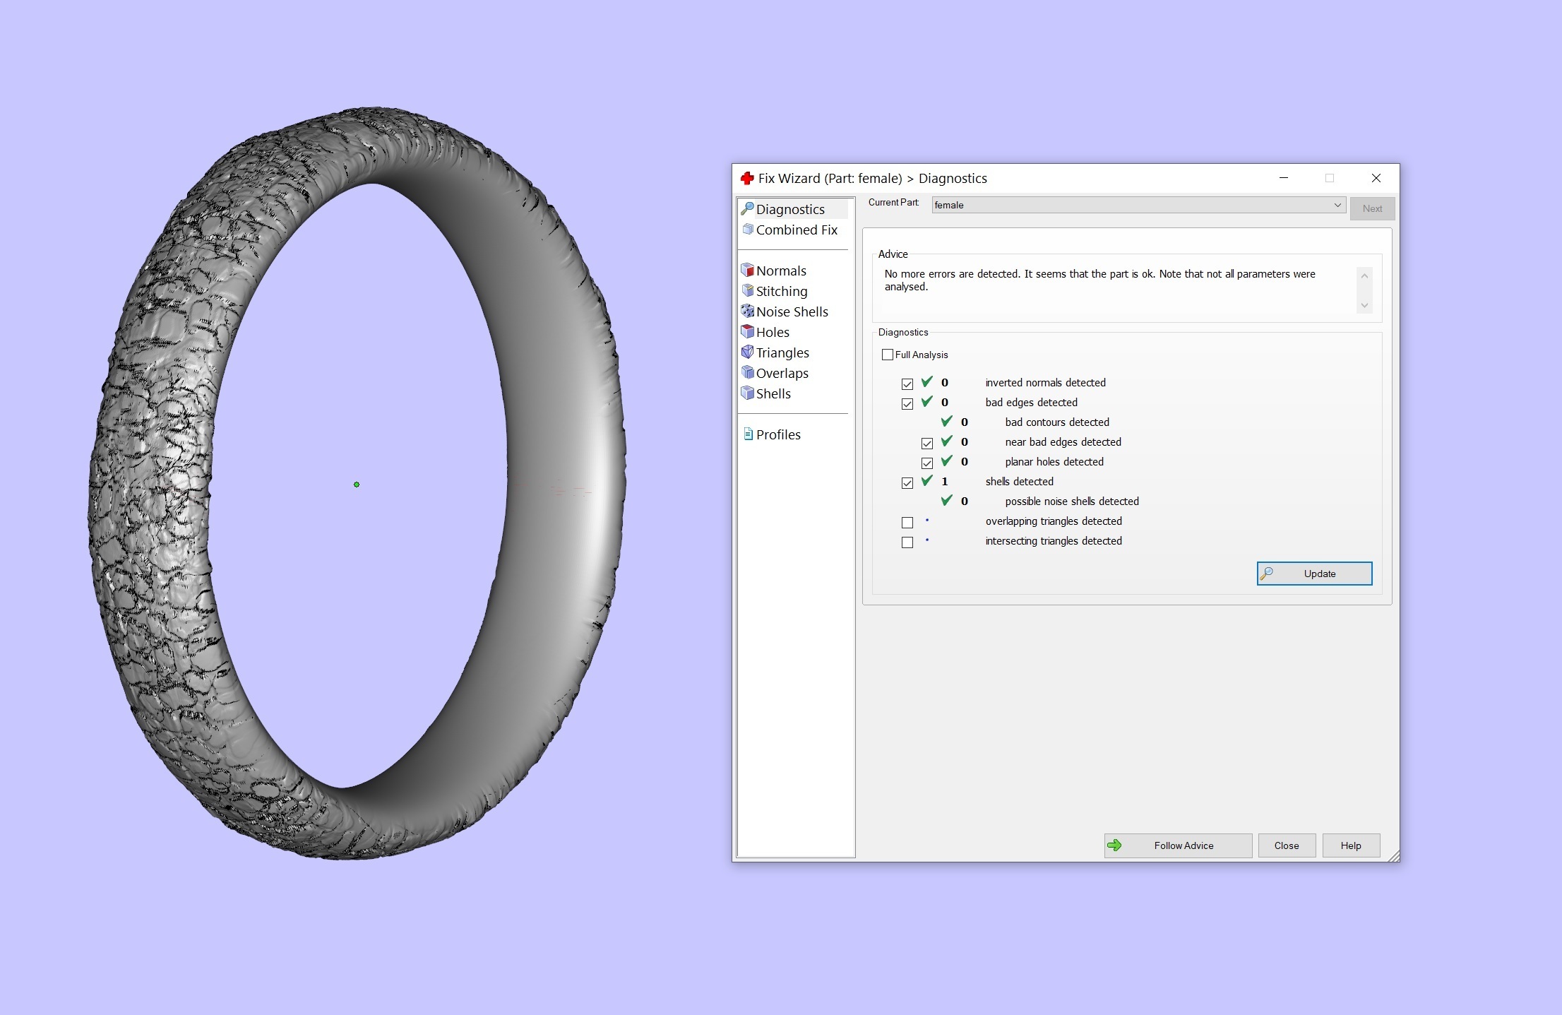
Task: Open the Combined Fix page
Action: coord(796,230)
